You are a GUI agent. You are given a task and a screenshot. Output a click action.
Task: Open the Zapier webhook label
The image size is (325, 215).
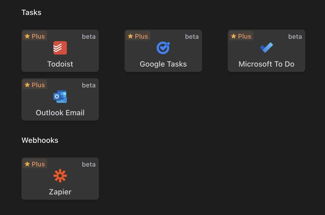click(x=60, y=192)
